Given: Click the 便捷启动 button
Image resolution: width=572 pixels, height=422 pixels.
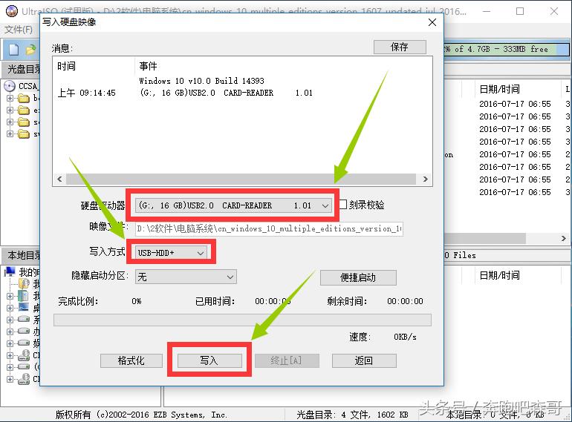Looking at the screenshot, I should click(358, 277).
